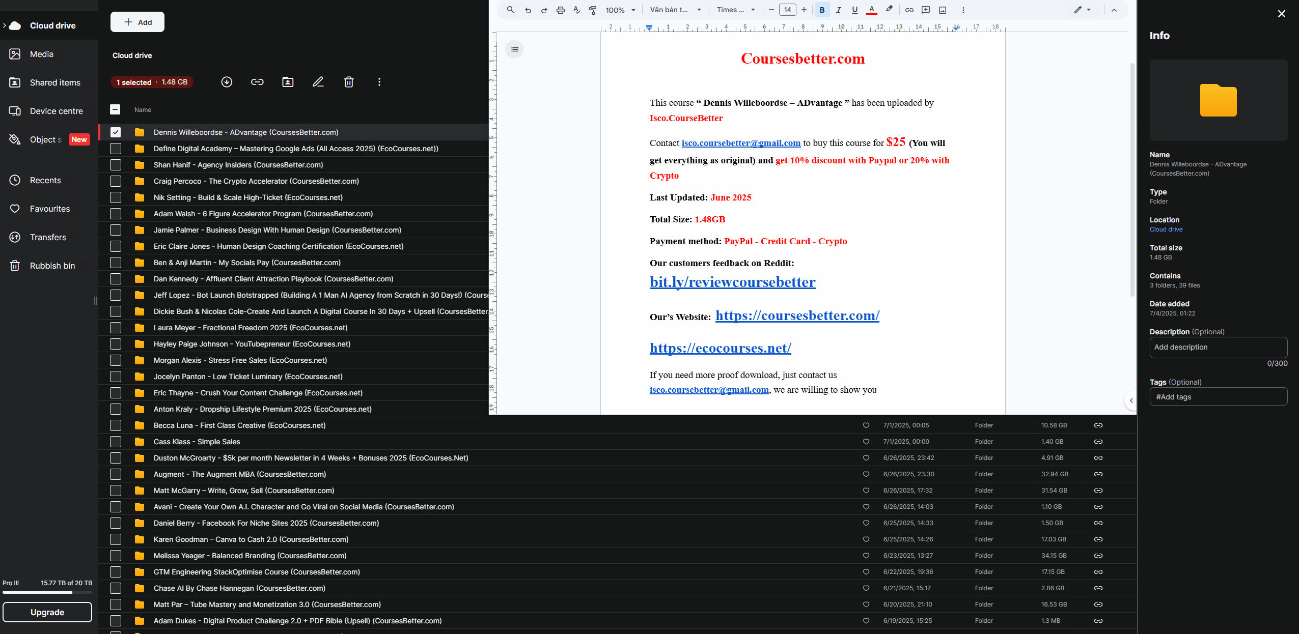This screenshot has width=1299, height=634.
Task: Click the text color button
Action: click(x=872, y=10)
